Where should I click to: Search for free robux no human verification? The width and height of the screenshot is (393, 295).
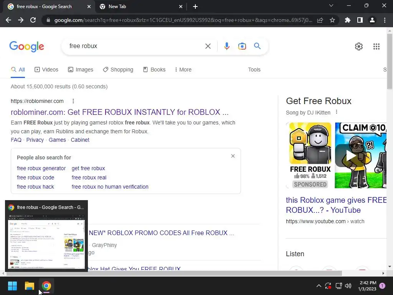[110, 187]
